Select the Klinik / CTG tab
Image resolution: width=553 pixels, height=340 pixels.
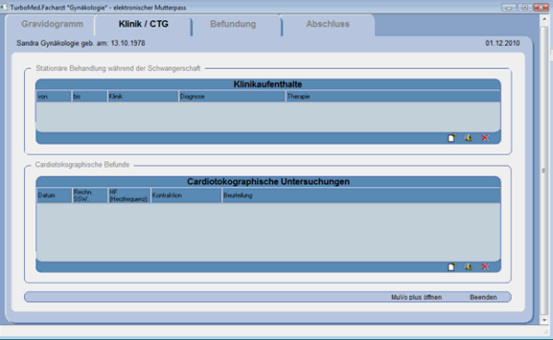(143, 24)
